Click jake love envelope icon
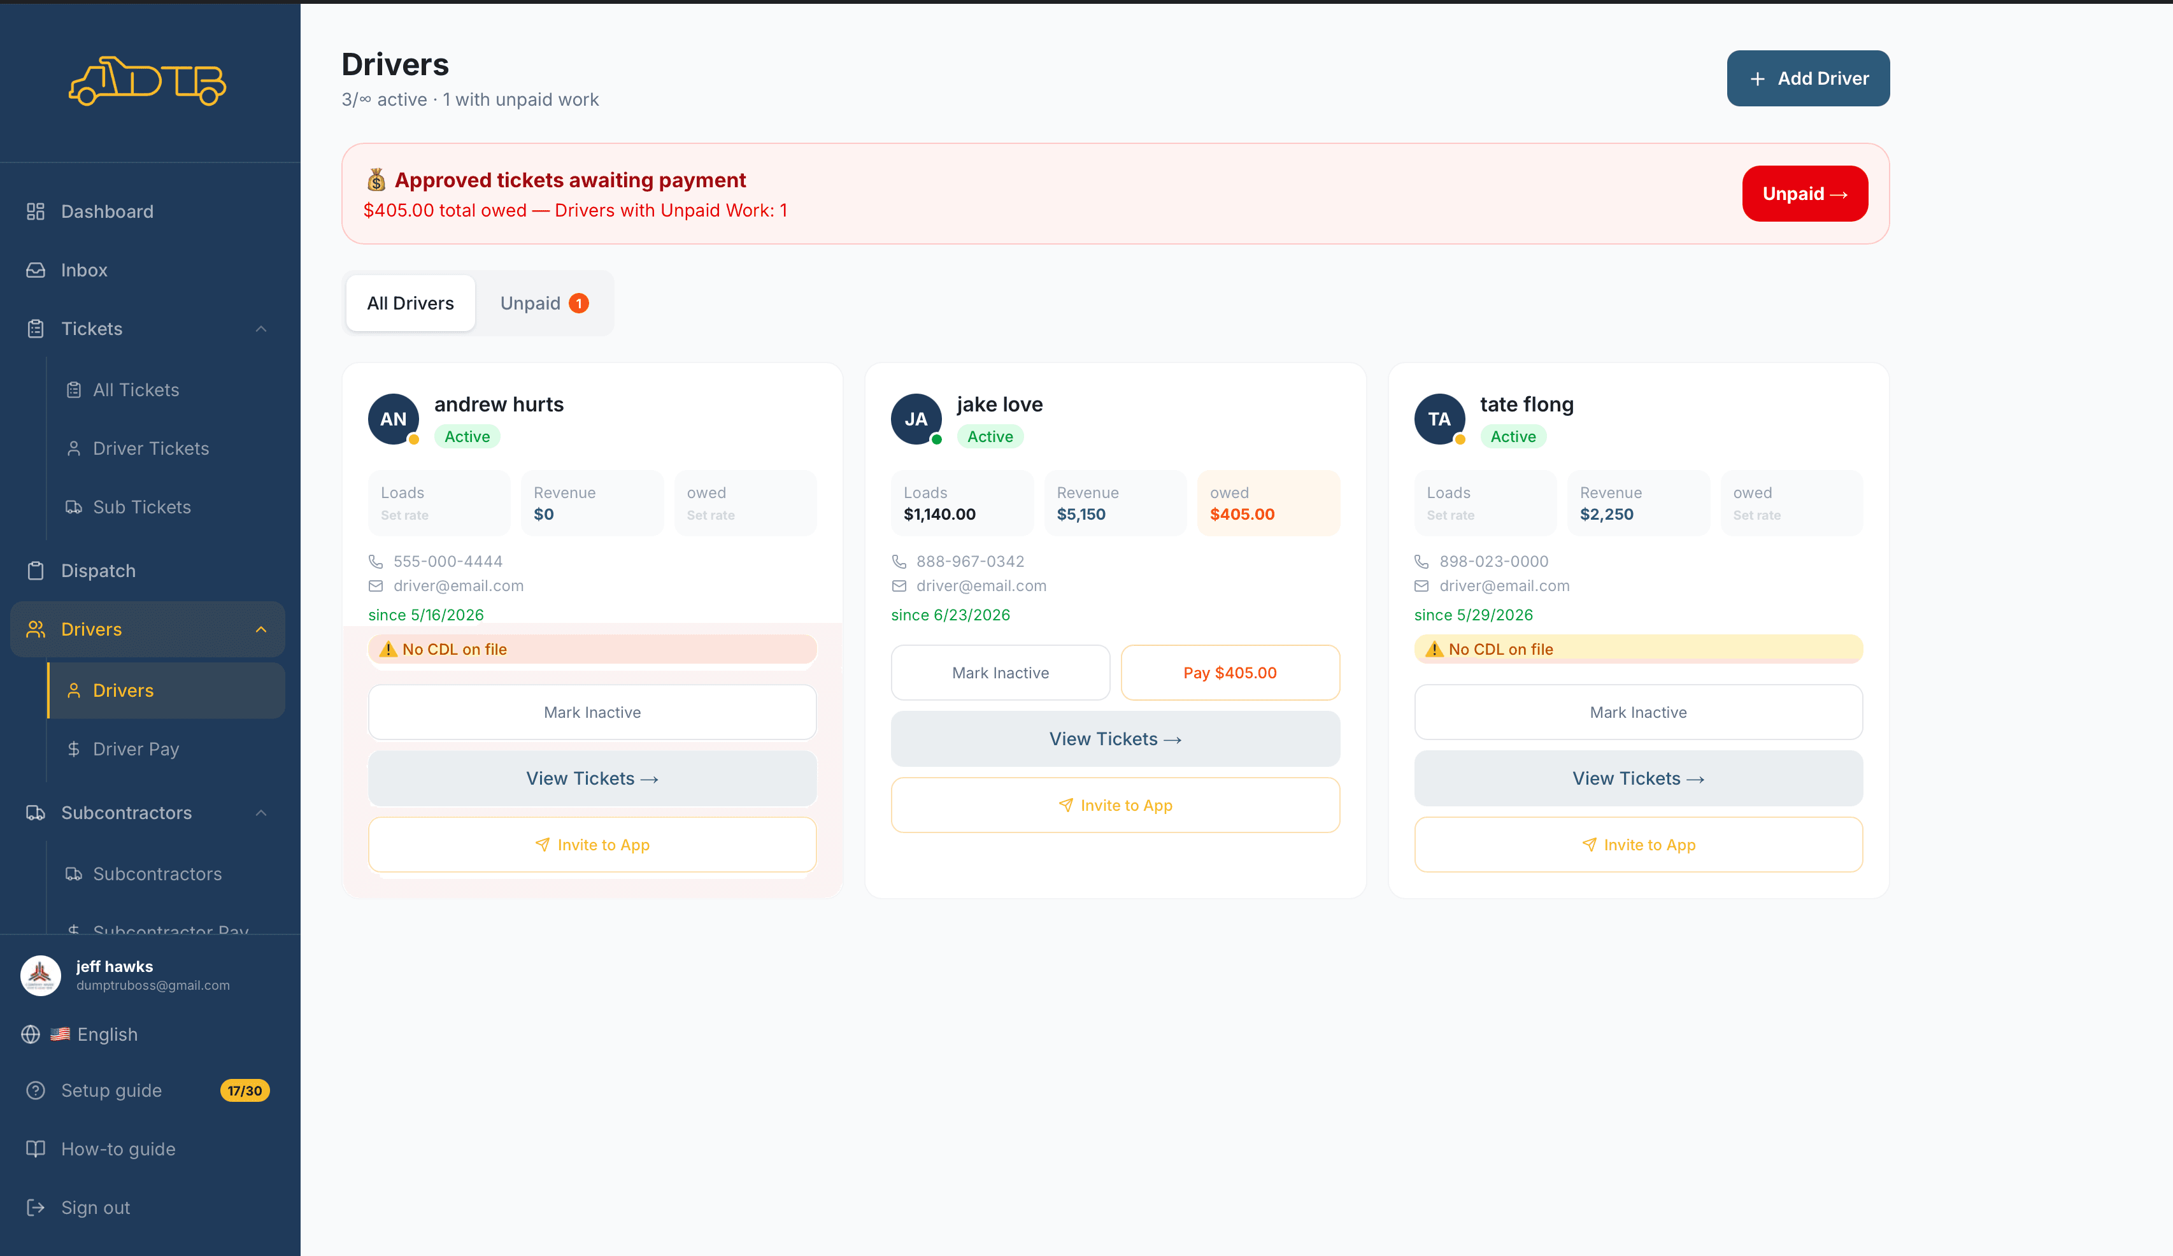Image resolution: width=2173 pixels, height=1256 pixels. point(899,586)
